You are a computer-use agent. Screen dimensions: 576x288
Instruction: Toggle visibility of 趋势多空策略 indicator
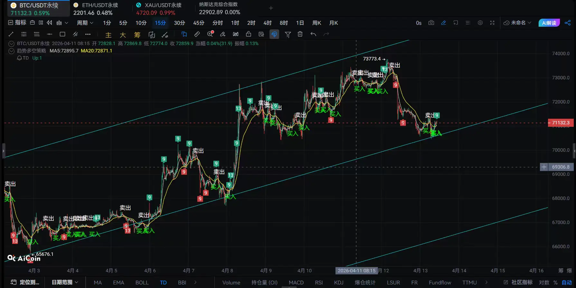11,51
